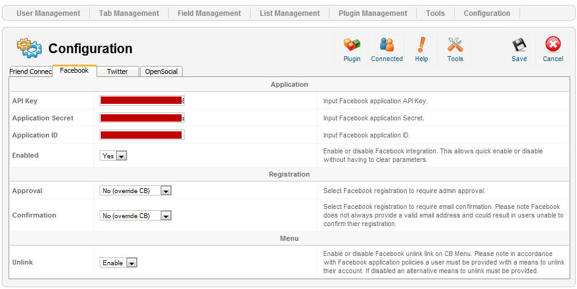Open List Management menu
The height and width of the screenshot is (289, 577).
(290, 13)
